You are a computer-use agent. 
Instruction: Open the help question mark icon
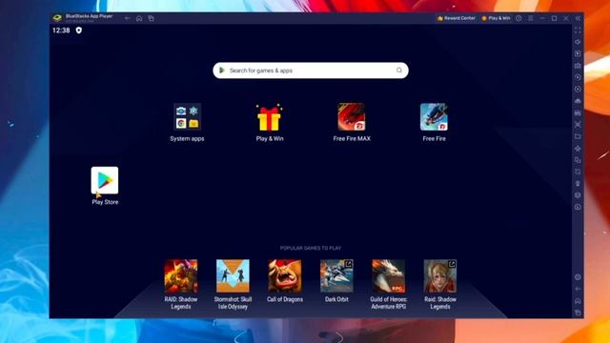point(518,18)
